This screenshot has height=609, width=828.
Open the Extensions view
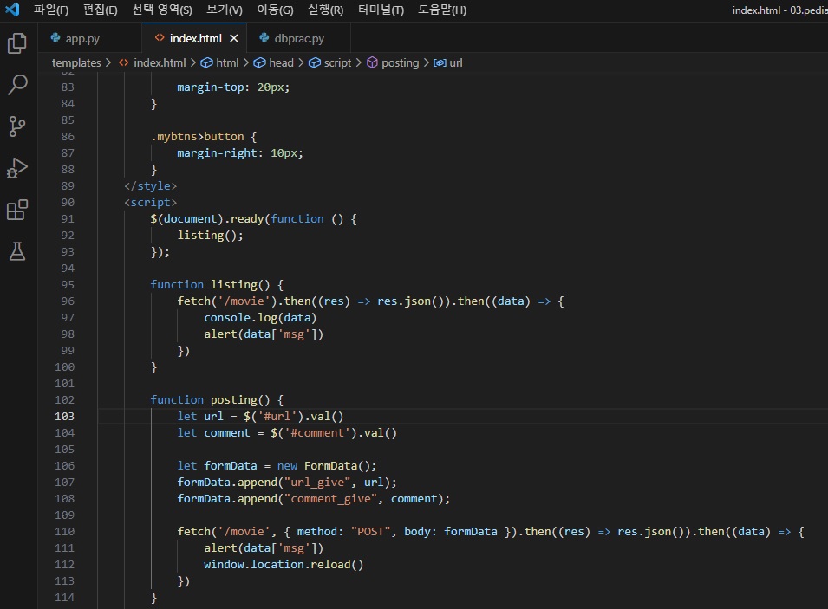point(17,210)
